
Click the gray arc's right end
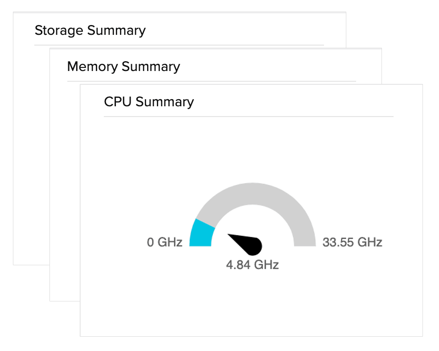click(x=305, y=240)
